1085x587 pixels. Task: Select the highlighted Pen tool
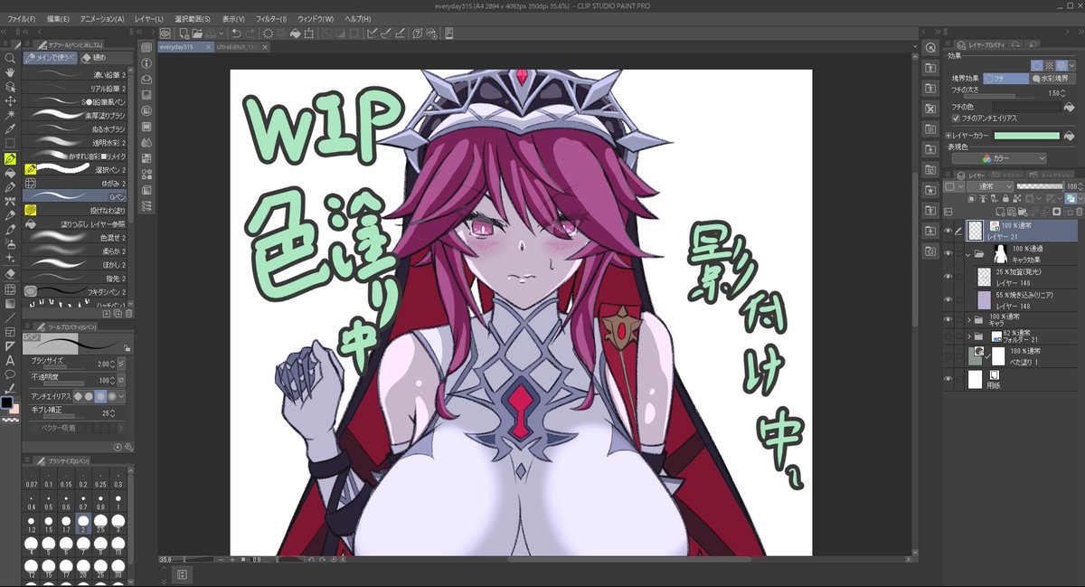point(10,158)
